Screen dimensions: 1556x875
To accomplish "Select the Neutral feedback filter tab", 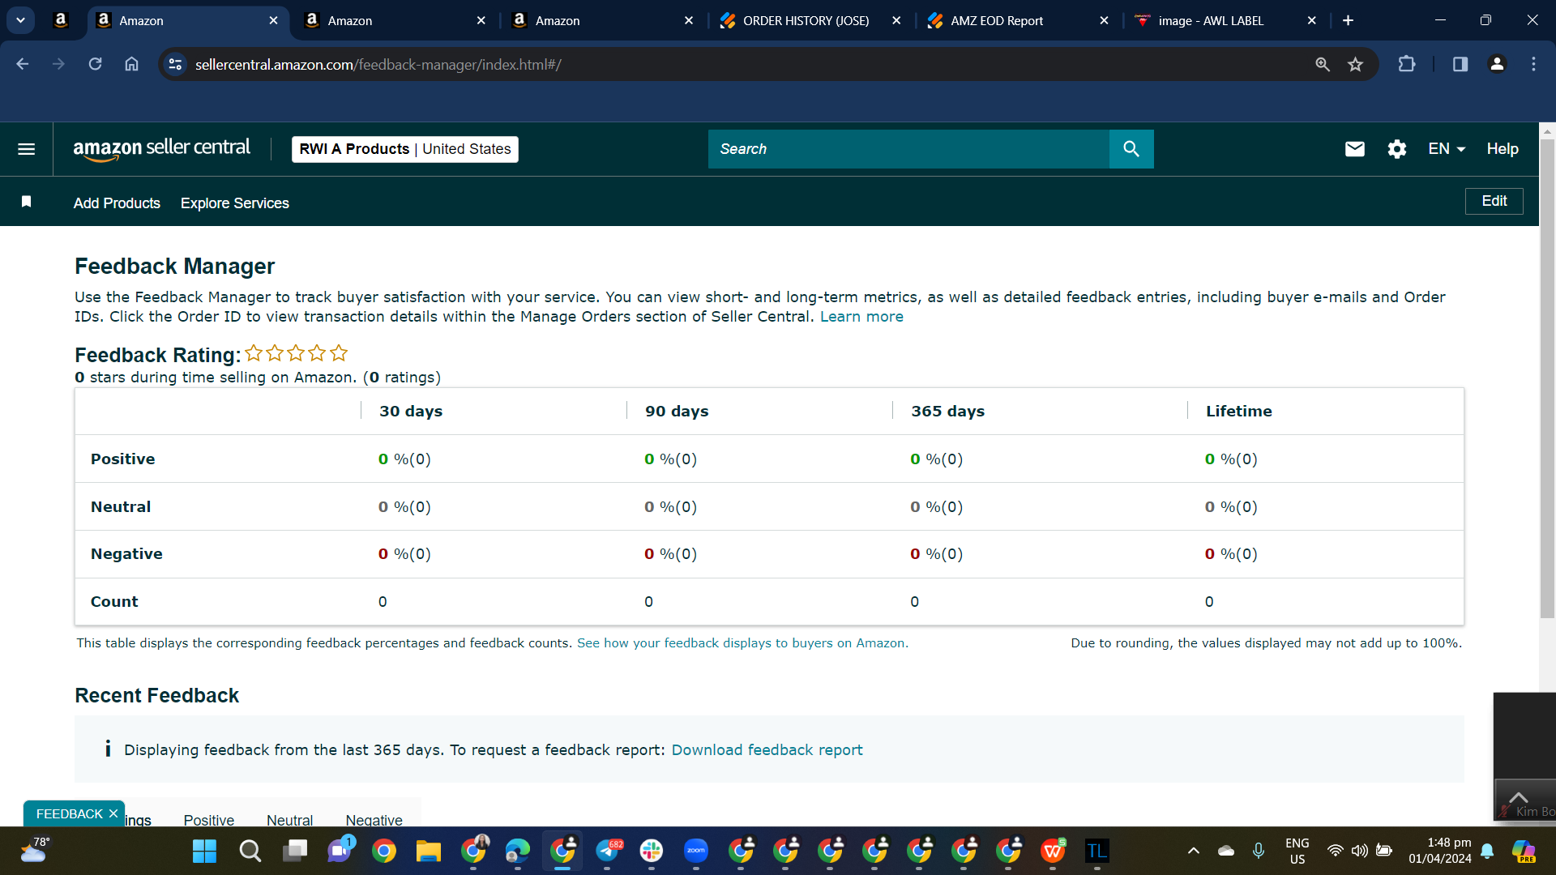I will pos(289,819).
